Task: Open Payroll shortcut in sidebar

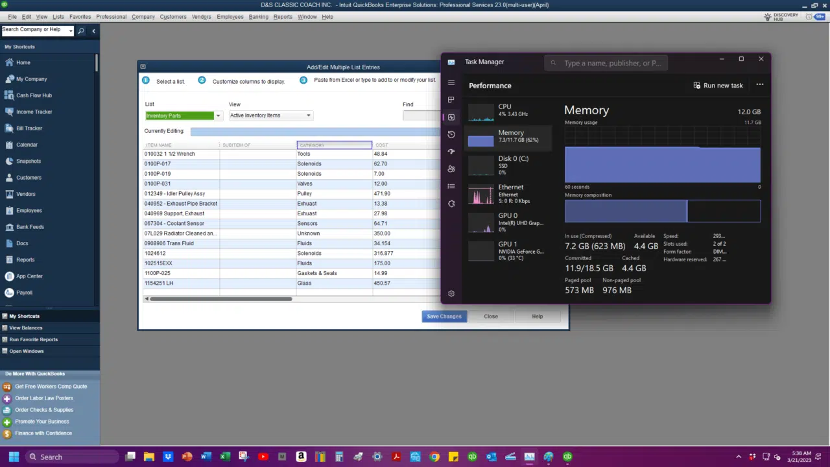Action: (24, 293)
